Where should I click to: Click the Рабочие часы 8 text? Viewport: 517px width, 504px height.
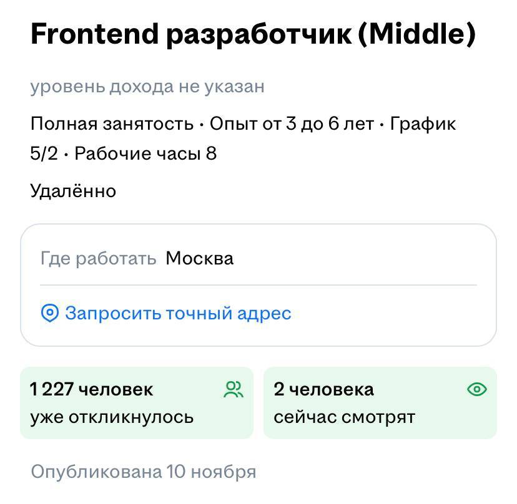(x=145, y=153)
